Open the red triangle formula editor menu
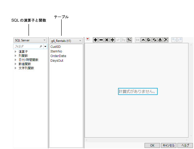The image size is (194, 149). (88, 39)
